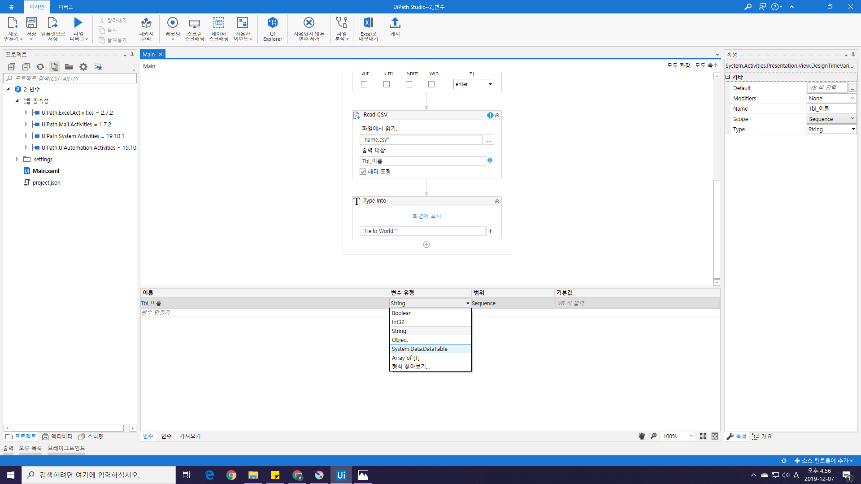
Task: Click browse button next to name.csv
Action: click(489, 140)
